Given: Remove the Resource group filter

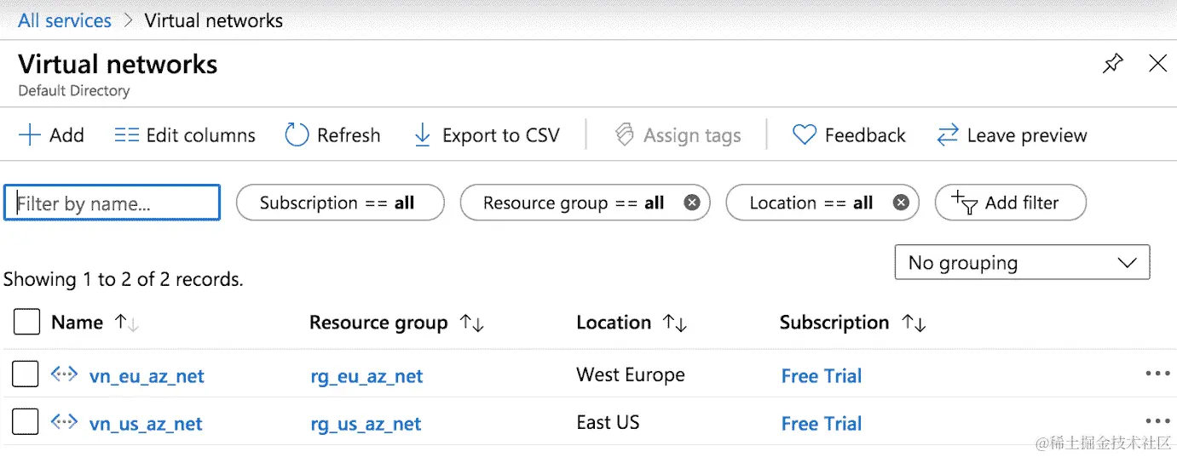Looking at the screenshot, I should click(x=692, y=203).
